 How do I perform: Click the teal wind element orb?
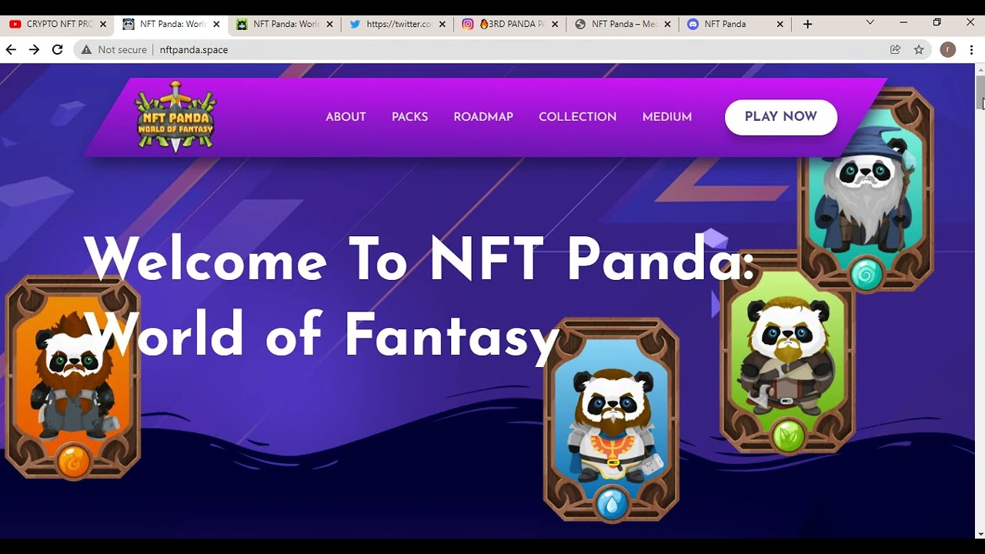866,274
